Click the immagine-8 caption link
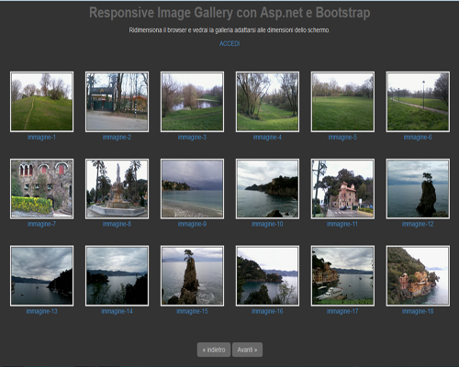 [x=117, y=224]
